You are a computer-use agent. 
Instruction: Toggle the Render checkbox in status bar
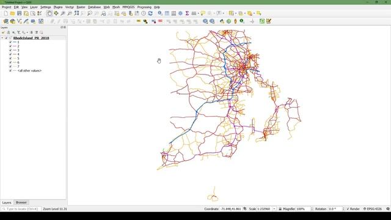tap(348, 209)
